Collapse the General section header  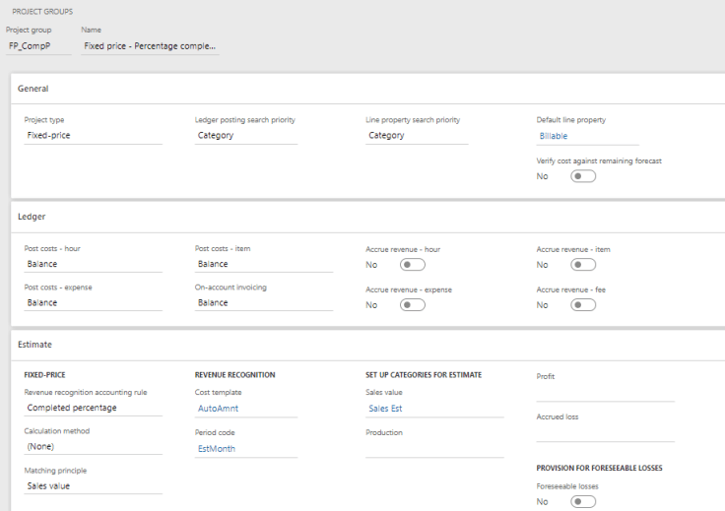pyautogui.click(x=35, y=89)
